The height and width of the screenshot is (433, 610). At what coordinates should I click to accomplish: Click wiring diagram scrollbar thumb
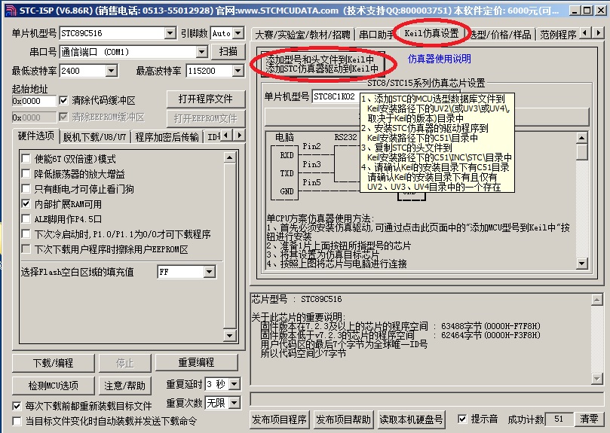(x=581, y=151)
